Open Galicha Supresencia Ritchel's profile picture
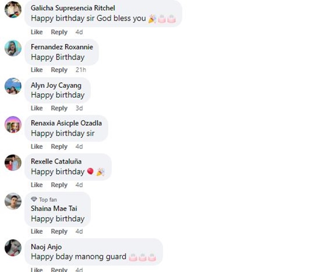The width and height of the screenshot is (325, 272). click(x=13, y=10)
